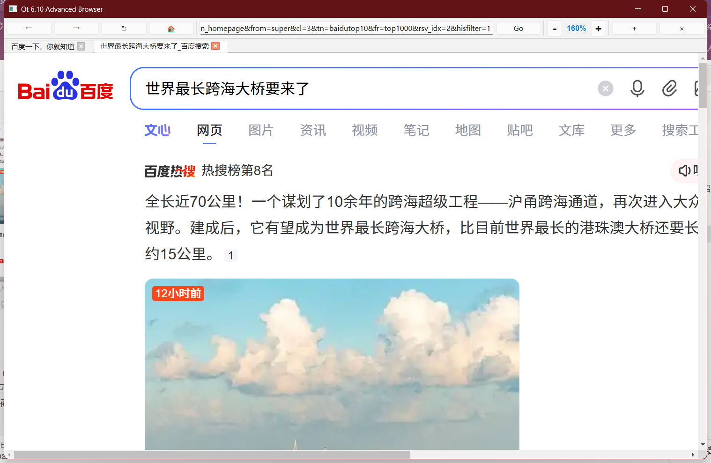This screenshot has height=463, width=711.
Task: Open the 文库 search tab
Action: click(571, 130)
